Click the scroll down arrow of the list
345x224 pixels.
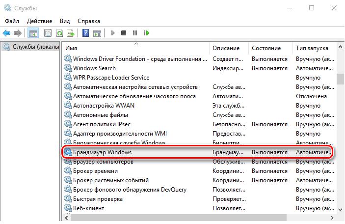click(x=341, y=209)
